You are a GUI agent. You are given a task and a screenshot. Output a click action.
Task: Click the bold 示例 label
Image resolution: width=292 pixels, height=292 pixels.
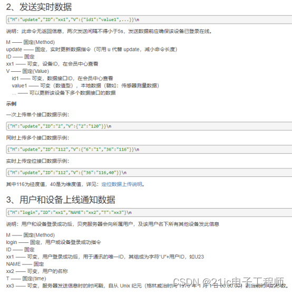click(11, 103)
